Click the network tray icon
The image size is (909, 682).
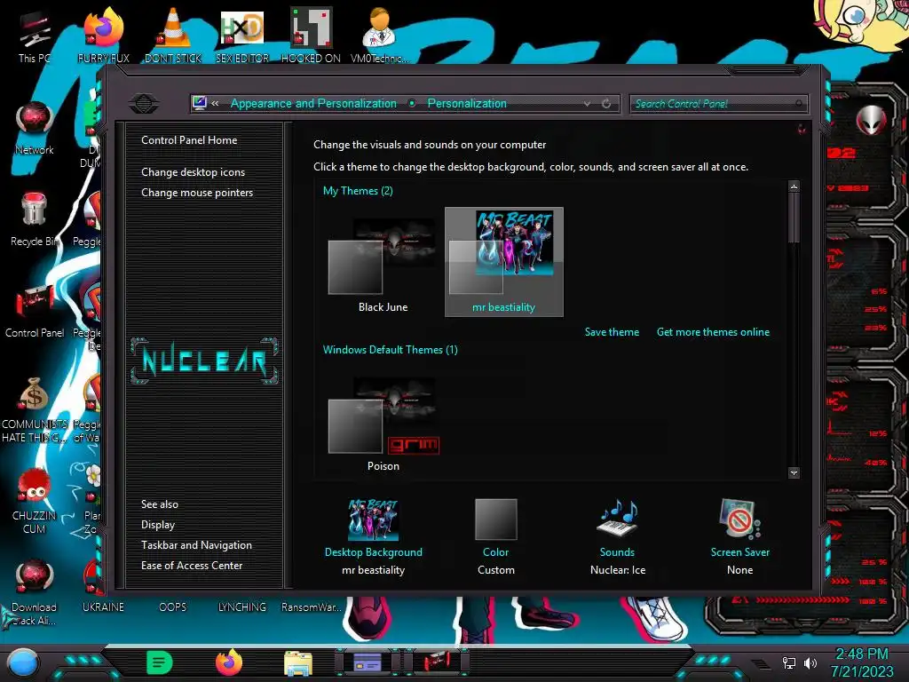click(x=789, y=662)
